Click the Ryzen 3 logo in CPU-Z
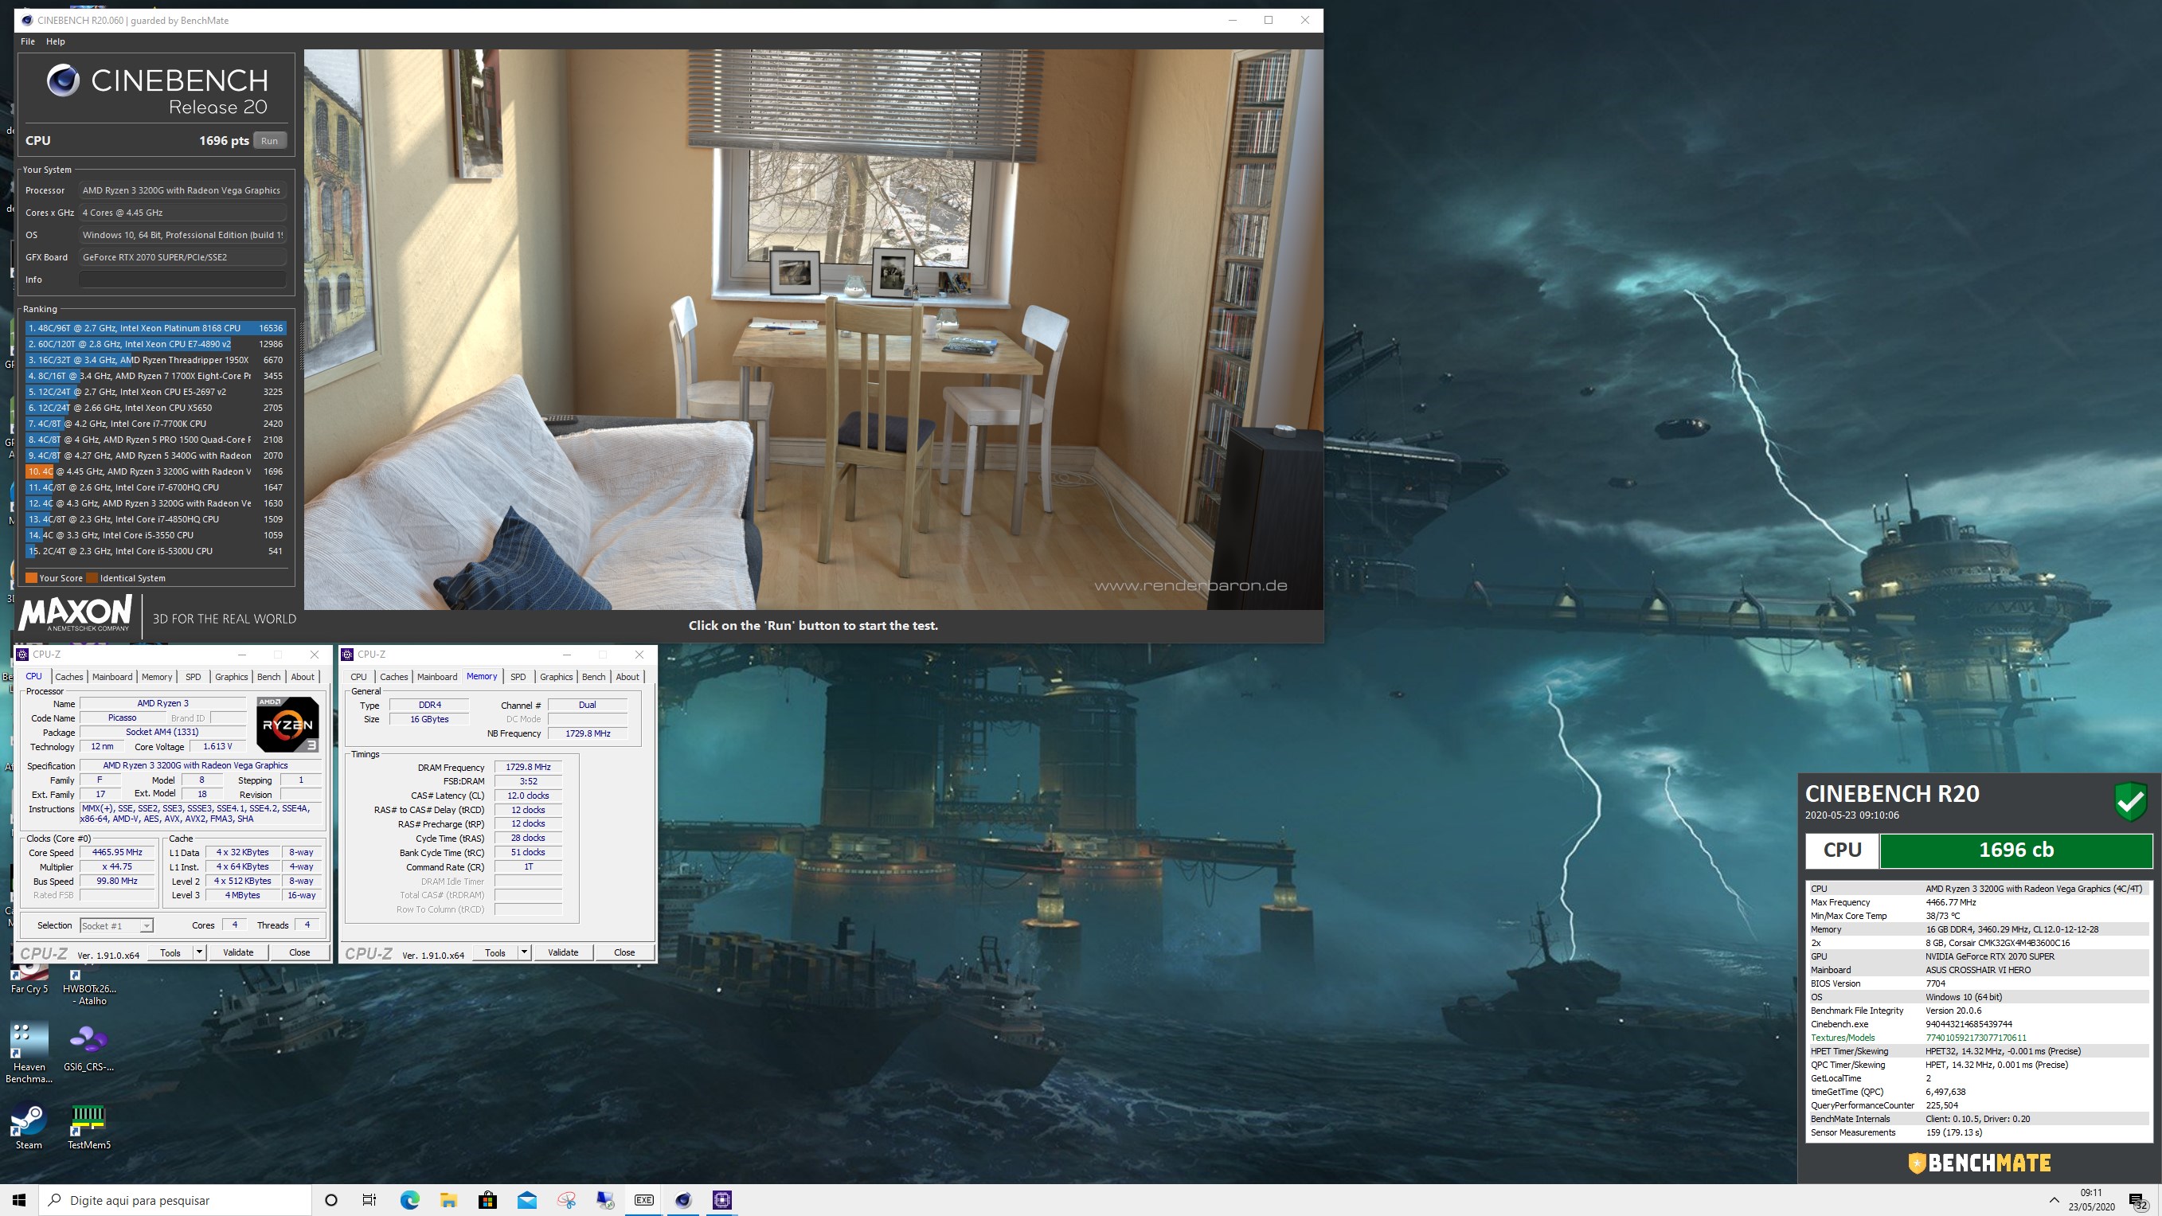This screenshot has height=1216, width=2162. tap(288, 724)
